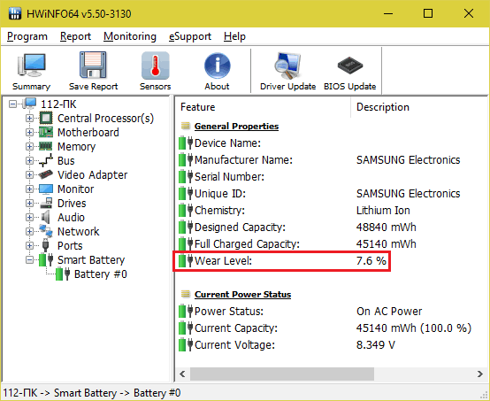This screenshot has width=490, height=401.
Task: Click the Audio speaker icon in tree
Action: pos(46,217)
